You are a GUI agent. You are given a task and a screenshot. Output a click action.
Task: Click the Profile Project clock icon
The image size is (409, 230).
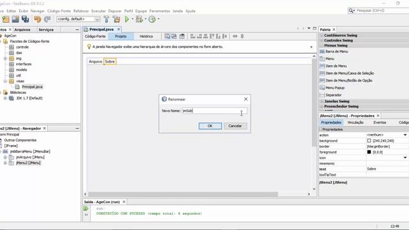point(152,19)
